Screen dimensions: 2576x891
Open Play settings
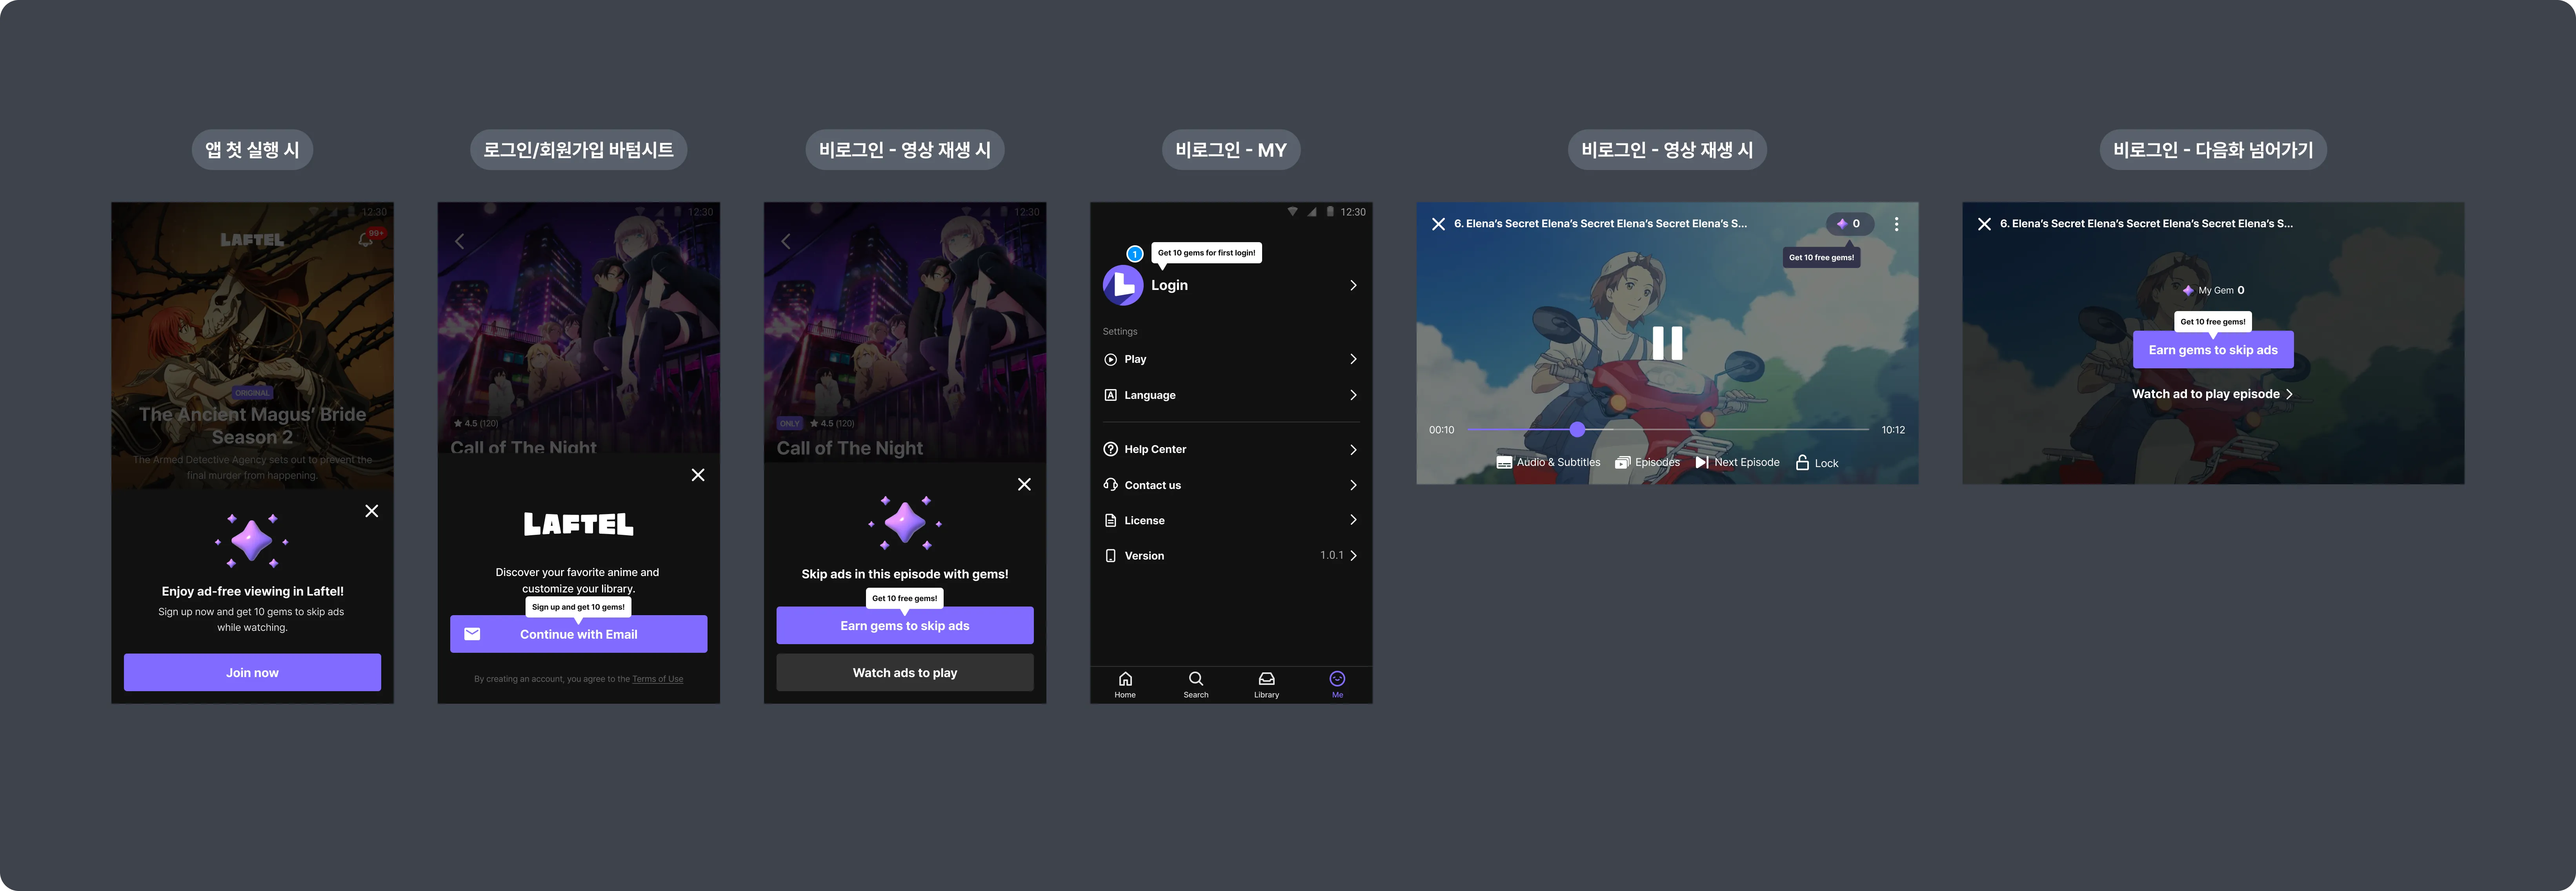coord(1231,360)
